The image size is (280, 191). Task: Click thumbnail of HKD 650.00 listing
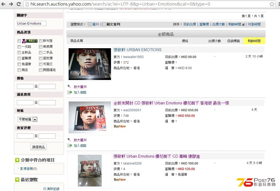[x=90, y=117]
